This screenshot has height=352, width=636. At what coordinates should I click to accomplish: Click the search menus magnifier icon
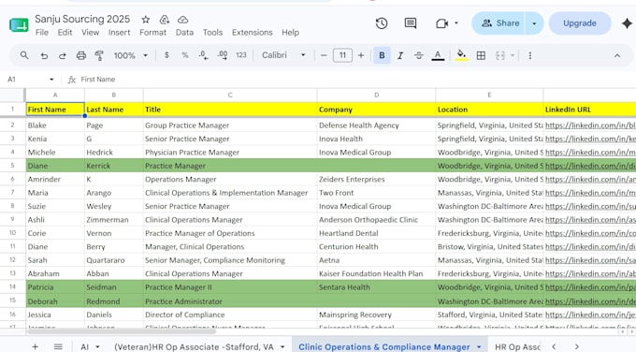pos(24,55)
